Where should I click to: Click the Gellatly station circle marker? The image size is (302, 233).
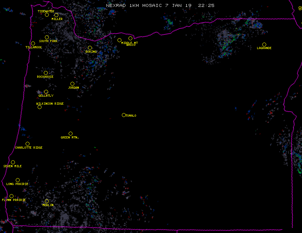[46, 92]
